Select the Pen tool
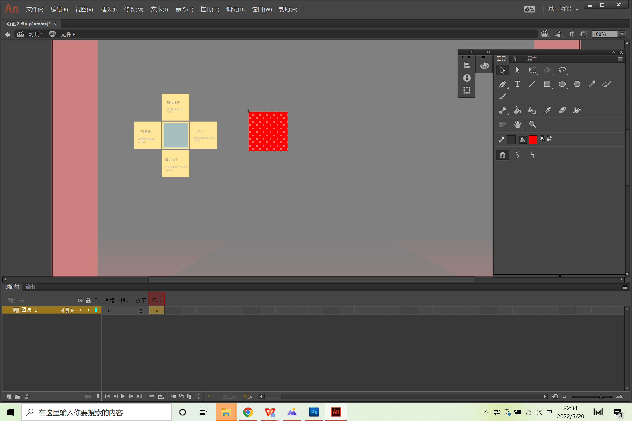 [502, 84]
